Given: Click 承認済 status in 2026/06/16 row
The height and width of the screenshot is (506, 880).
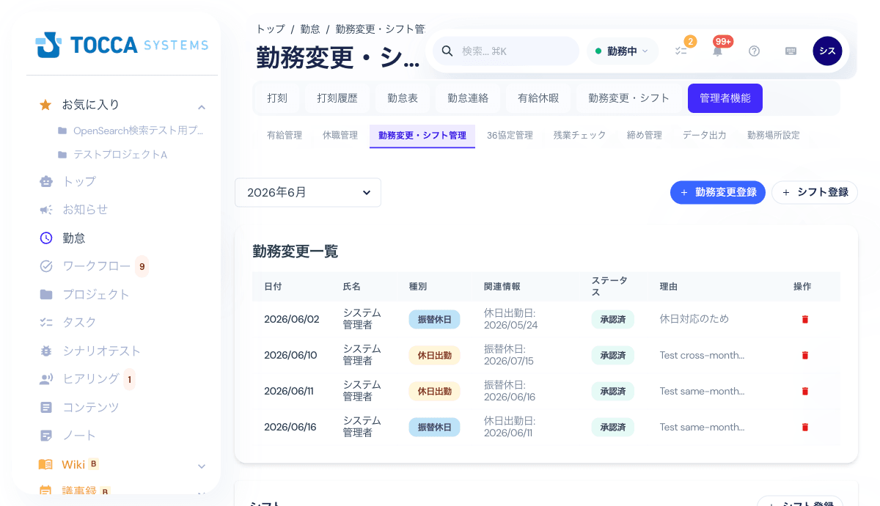Looking at the screenshot, I should [x=612, y=427].
